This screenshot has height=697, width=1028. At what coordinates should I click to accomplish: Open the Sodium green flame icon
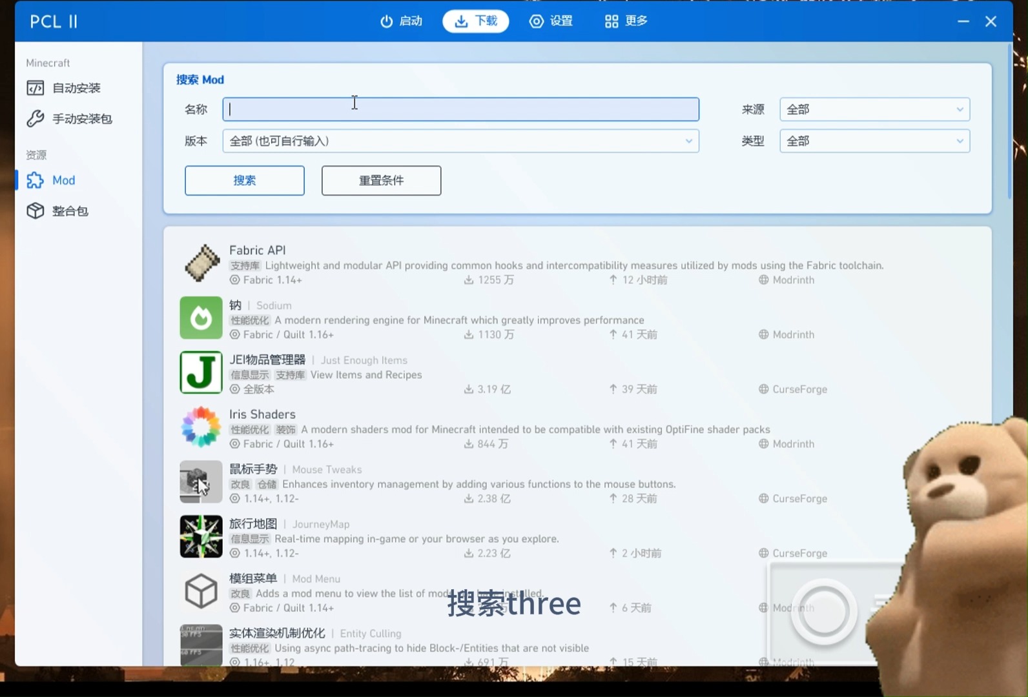pyautogui.click(x=201, y=318)
